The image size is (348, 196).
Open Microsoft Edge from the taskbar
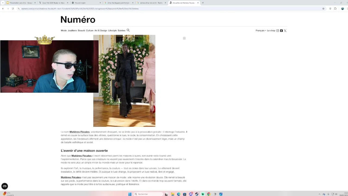coord(179,194)
